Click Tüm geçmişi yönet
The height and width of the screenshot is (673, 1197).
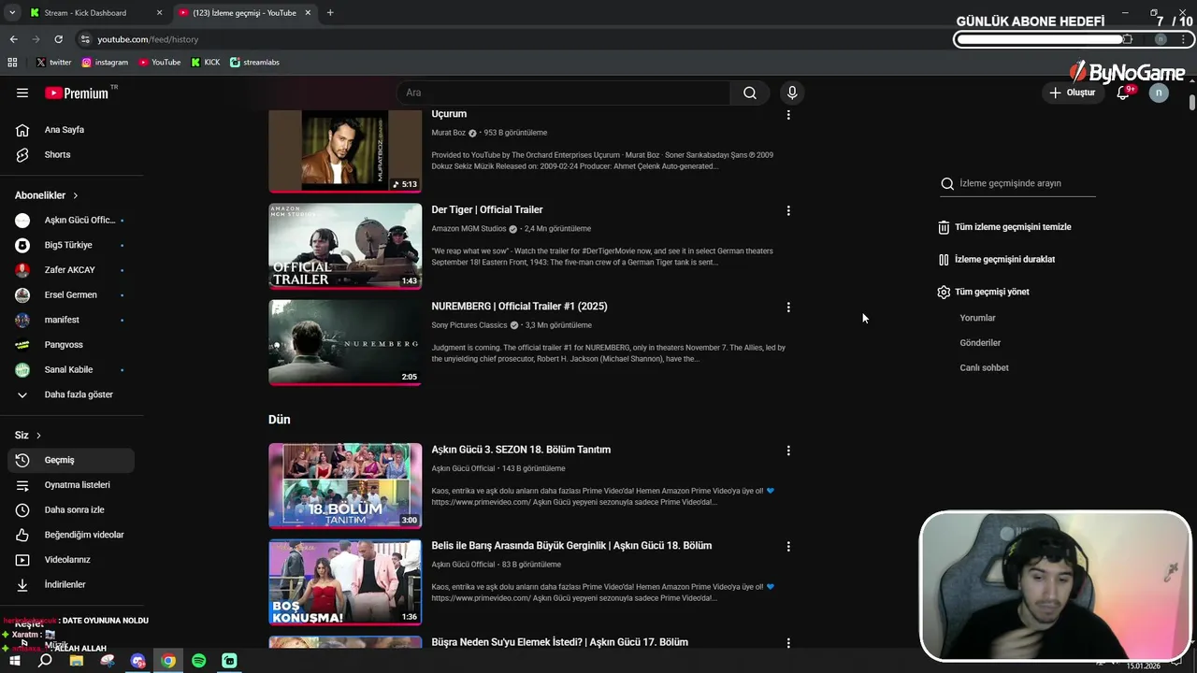984,292
